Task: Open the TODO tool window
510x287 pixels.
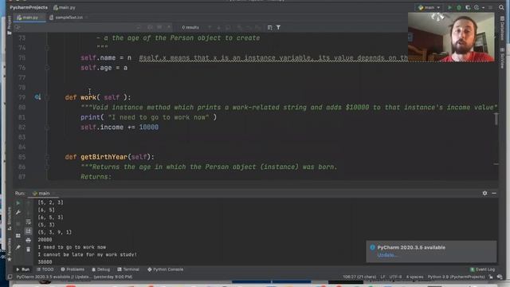Action: pos(45,269)
